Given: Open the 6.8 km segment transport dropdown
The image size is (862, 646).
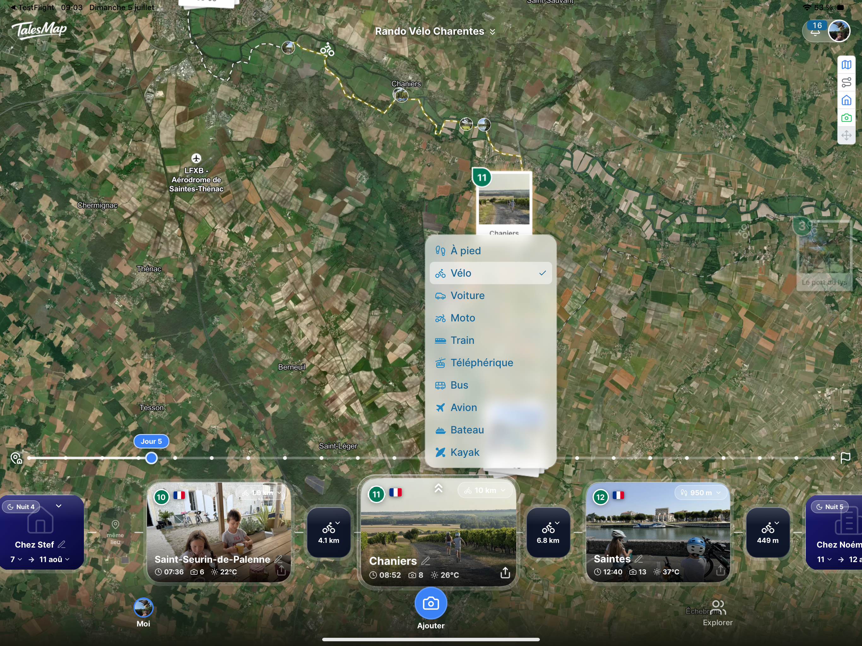Looking at the screenshot, I should coord(548,532).
